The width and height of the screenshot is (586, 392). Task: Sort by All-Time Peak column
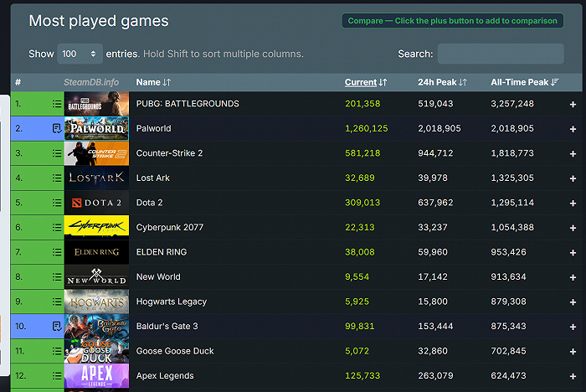(525, 82)
